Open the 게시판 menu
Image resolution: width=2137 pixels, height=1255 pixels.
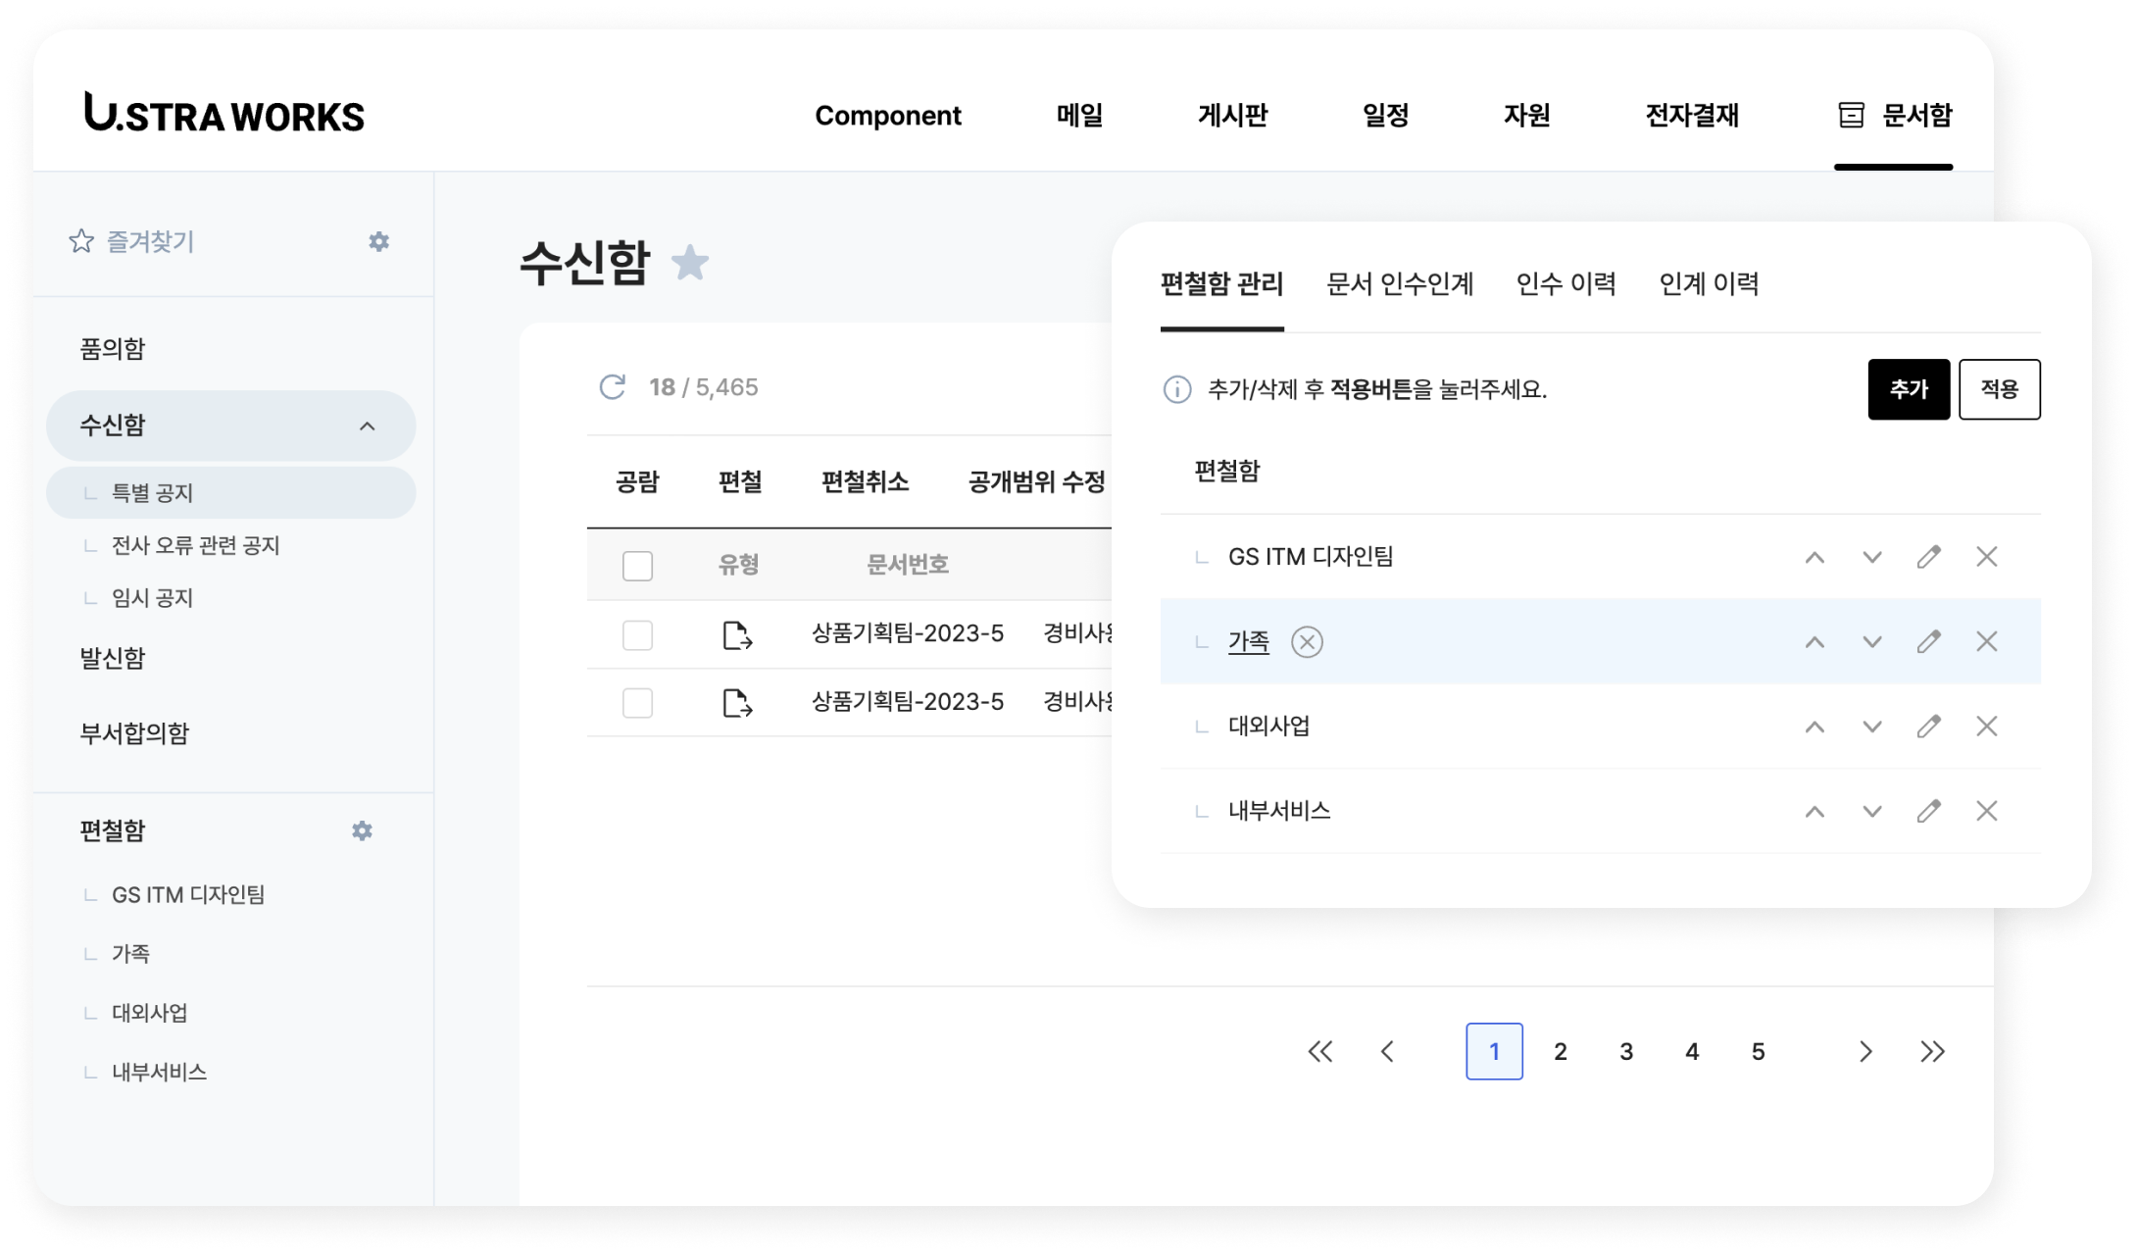1232,115
